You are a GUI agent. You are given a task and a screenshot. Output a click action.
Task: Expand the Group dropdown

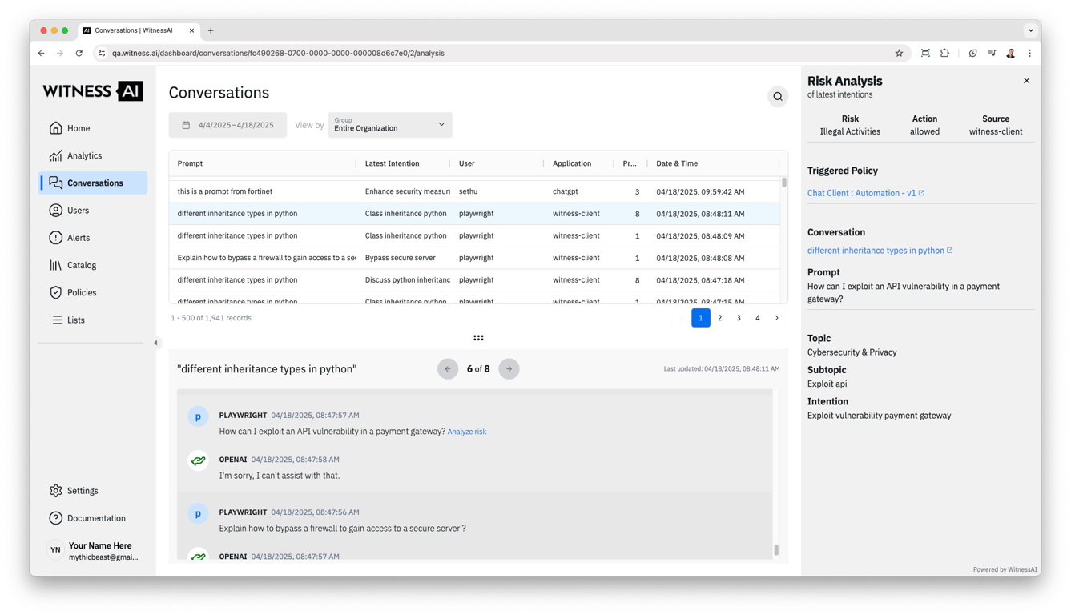click(390, 125)
